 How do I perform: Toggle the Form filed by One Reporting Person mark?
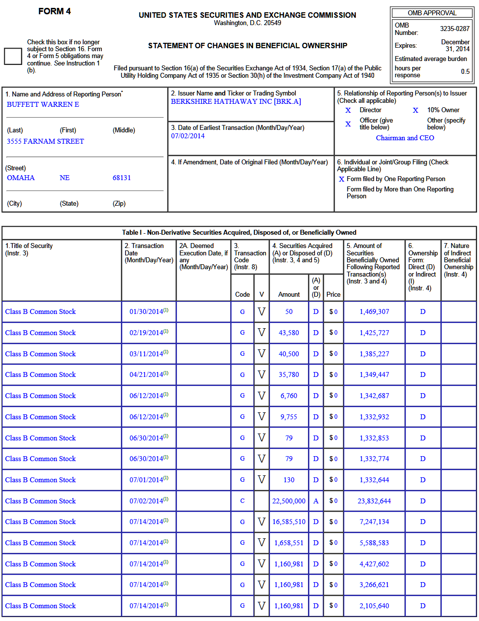pyautogui.click(x=342, y=179)
